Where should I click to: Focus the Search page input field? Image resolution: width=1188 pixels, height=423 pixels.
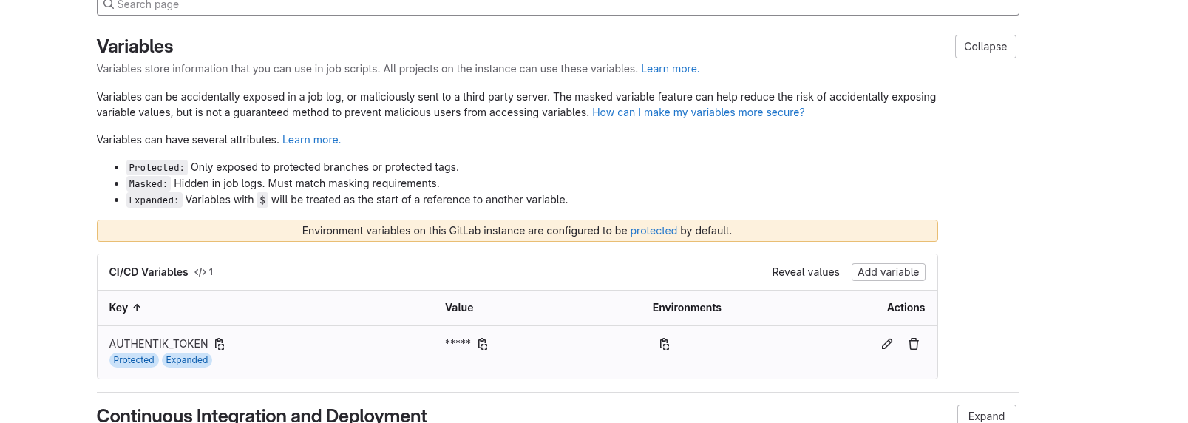tap(558, 6)
